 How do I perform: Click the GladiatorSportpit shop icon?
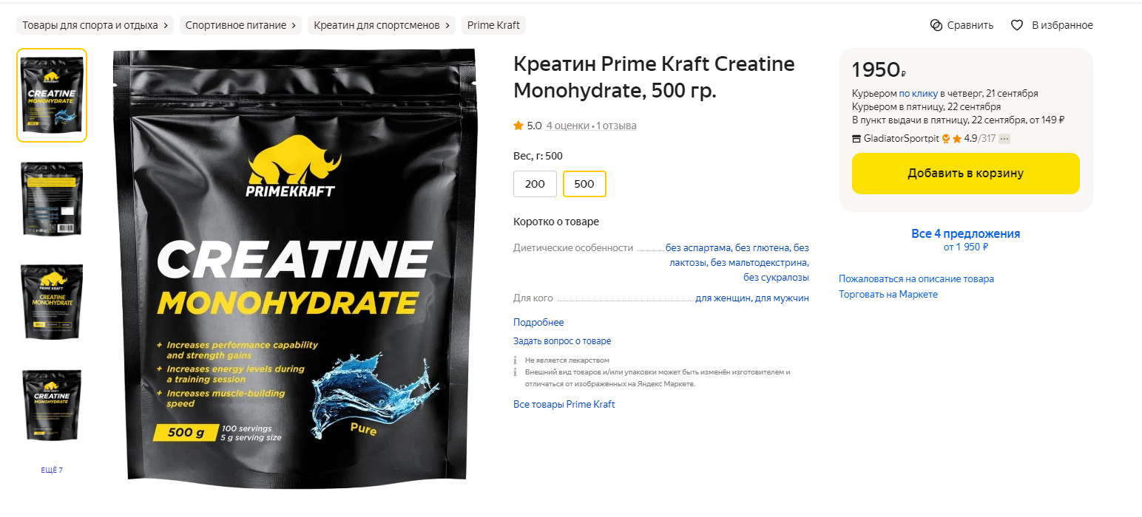pos(856,139)
